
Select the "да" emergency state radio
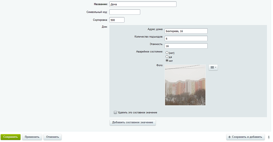(x=167, y=57)
